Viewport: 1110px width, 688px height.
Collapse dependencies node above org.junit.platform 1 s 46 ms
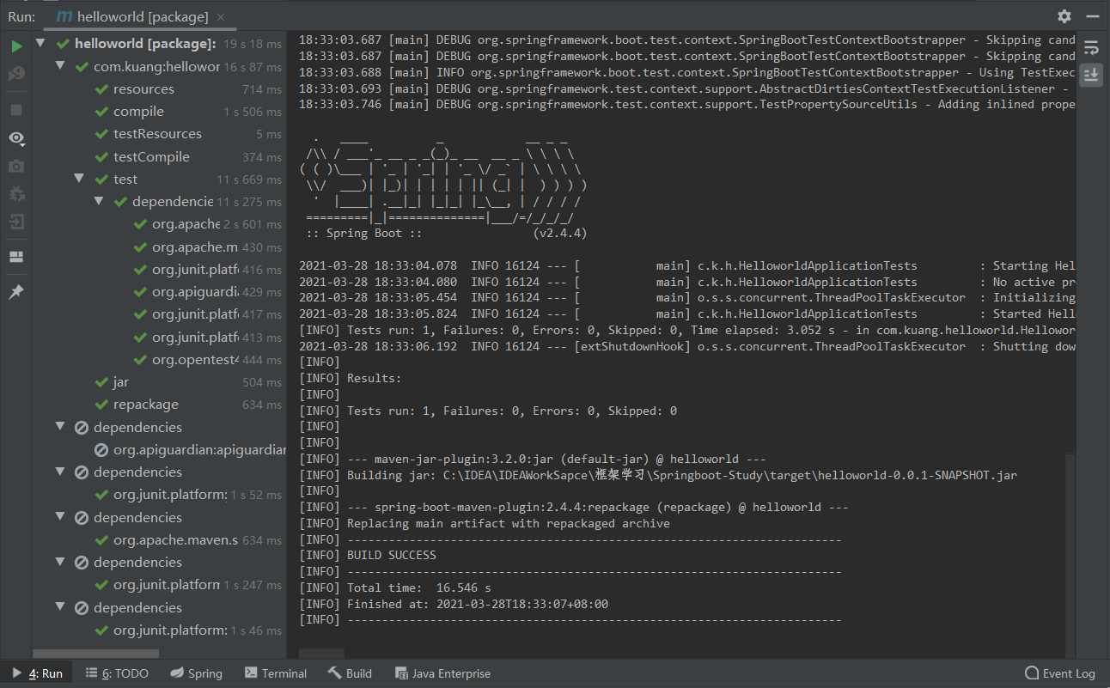60,607
